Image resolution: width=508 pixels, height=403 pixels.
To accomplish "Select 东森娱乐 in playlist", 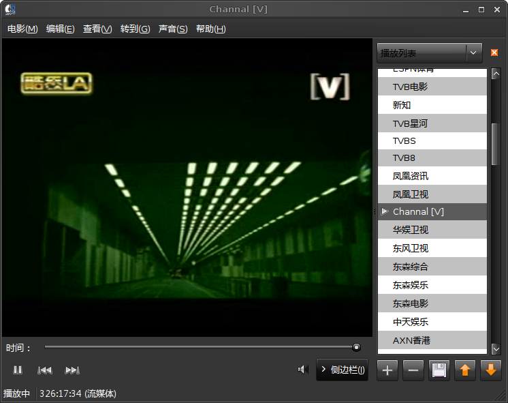I will point(432,285).
